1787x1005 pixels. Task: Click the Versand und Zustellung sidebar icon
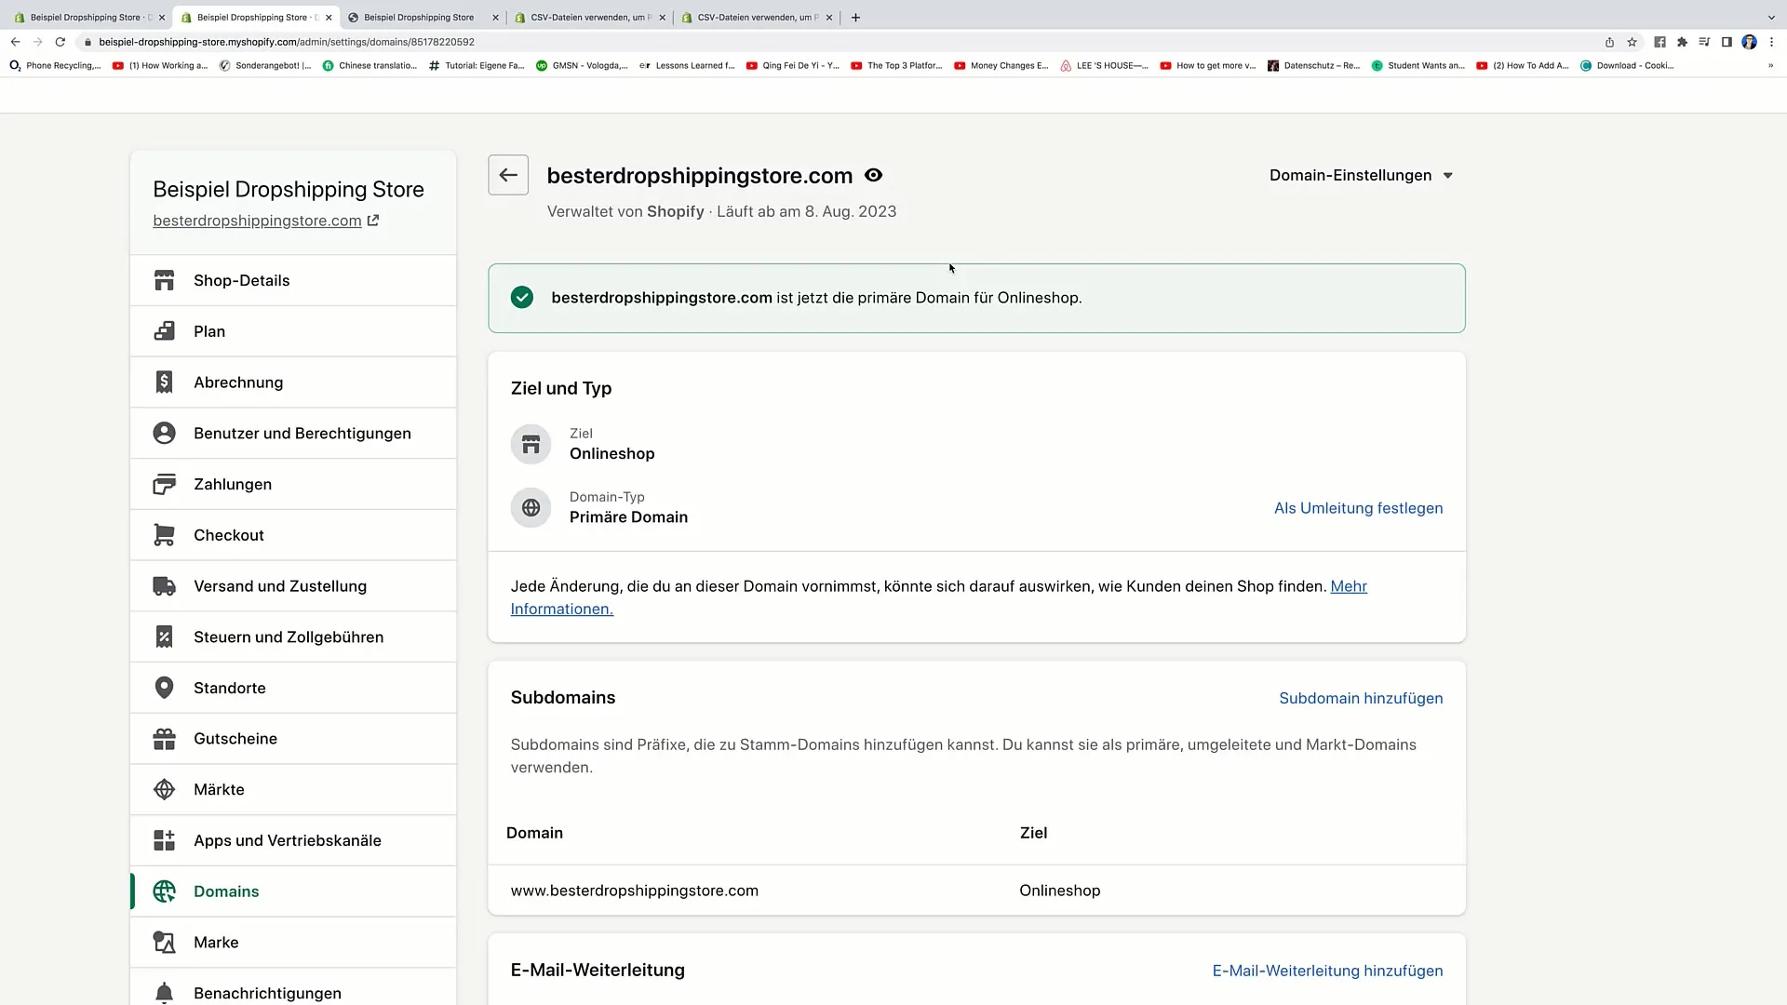165,585
